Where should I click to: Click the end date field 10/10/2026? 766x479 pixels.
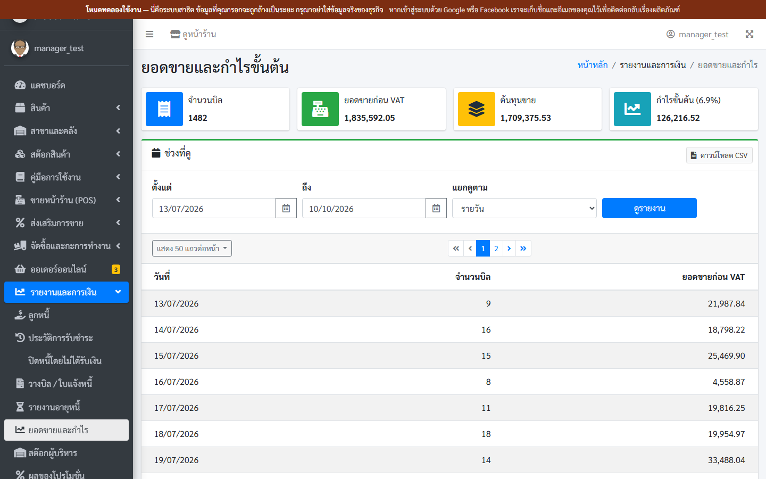364,208
